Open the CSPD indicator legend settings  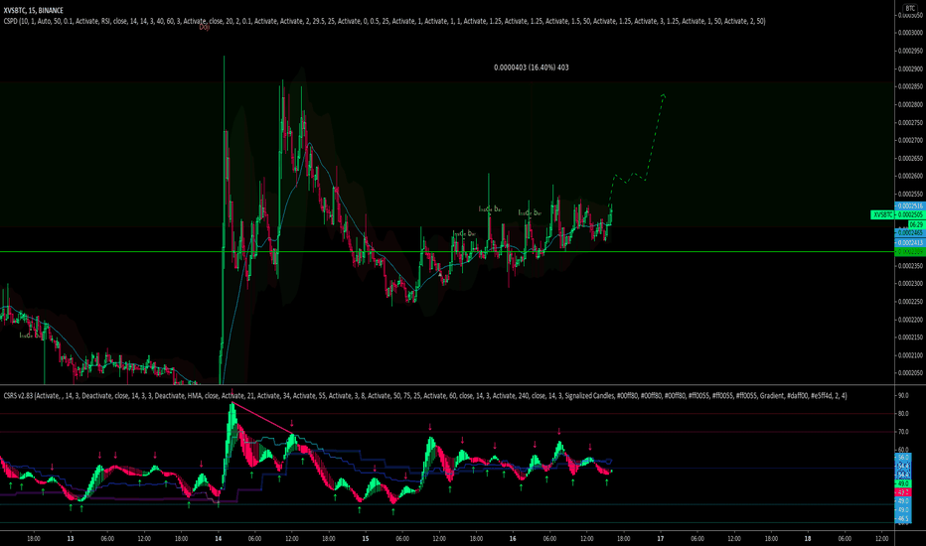(384, 21)
